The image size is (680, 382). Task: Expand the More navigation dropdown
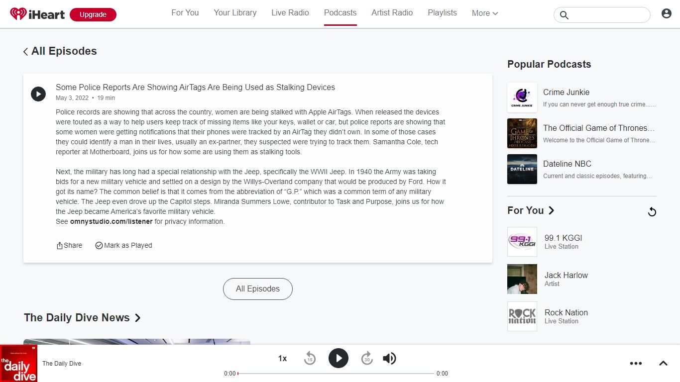[485, 13]
